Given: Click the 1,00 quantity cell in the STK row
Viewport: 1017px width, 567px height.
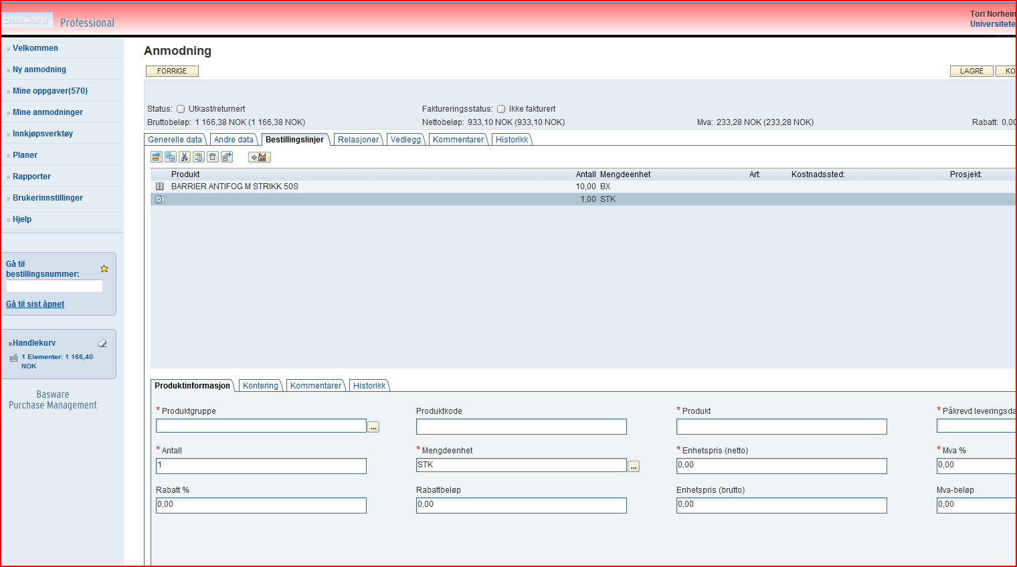Looking at the screenshot, I should (588, 199).
